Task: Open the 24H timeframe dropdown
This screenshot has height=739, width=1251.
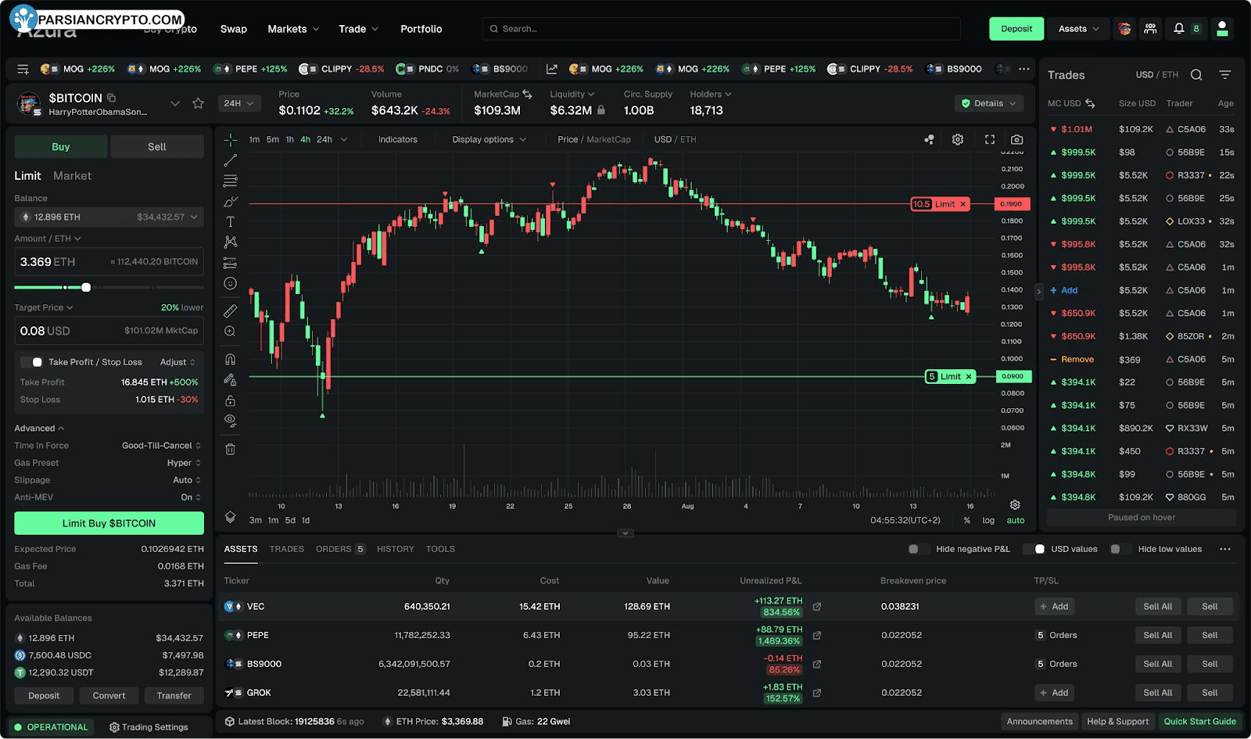Action: pos(239,103)
